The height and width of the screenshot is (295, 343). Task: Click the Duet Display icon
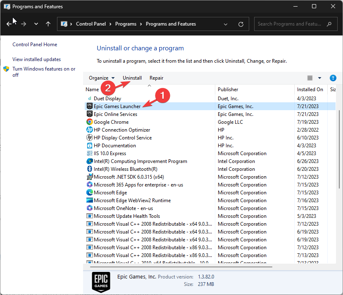(89, 99)
